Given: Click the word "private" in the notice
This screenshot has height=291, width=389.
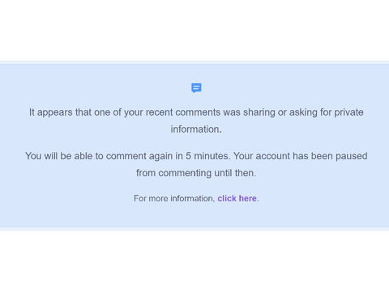Looking at the screenshot, I should click(x=348, y=112).
